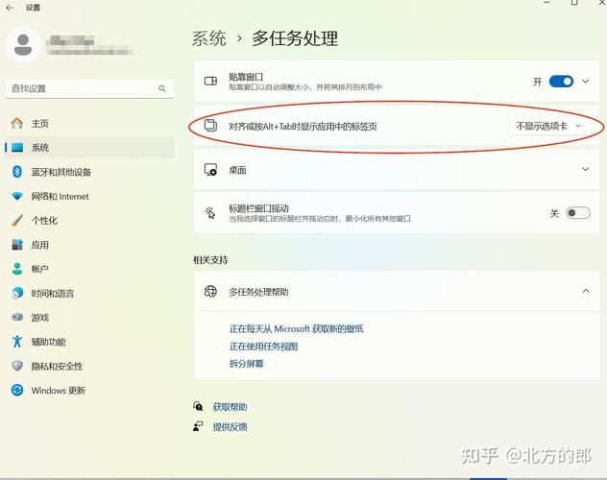Screen dimensions: 607x480
Task: Open the 拆分屏幕 help link
Action: pos(246,364)
